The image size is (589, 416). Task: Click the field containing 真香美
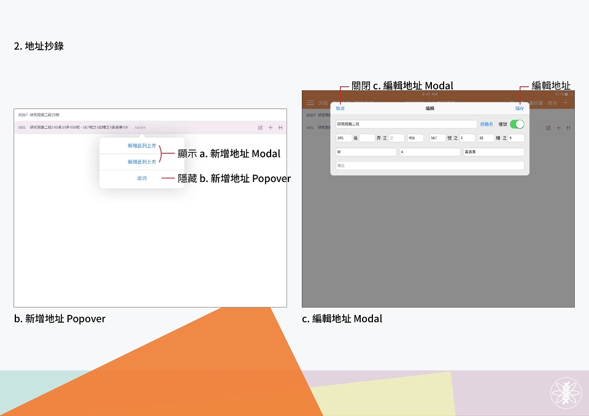pos(493,152)
